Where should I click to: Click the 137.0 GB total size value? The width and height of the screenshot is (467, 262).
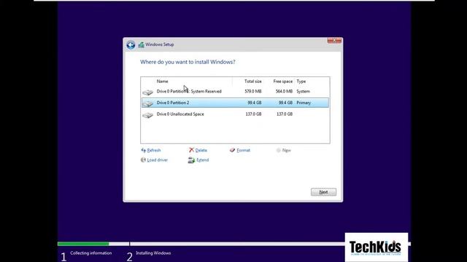(x=253, y=114)
